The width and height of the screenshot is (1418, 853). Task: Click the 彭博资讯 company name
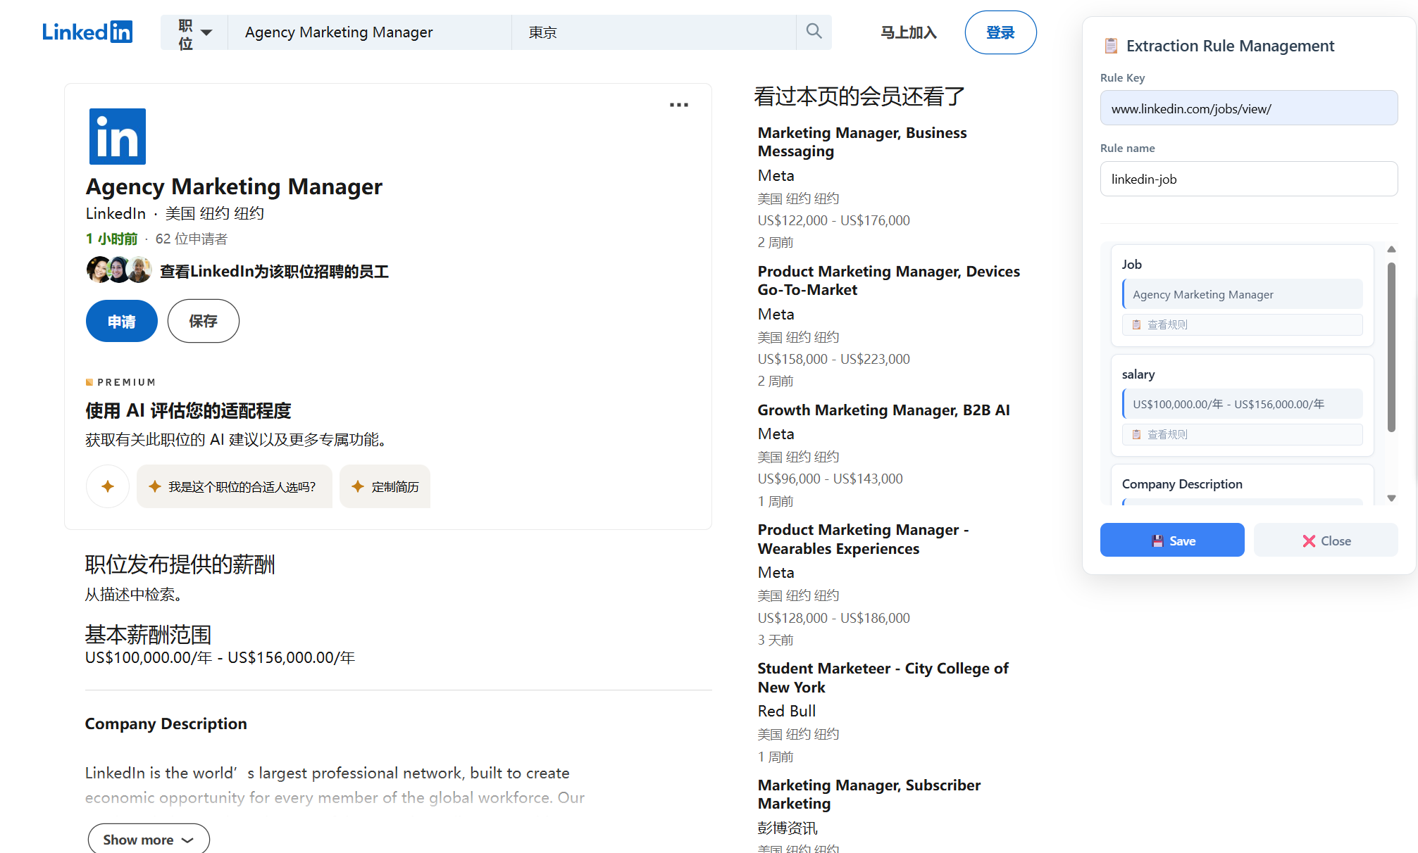pos(788,828)
